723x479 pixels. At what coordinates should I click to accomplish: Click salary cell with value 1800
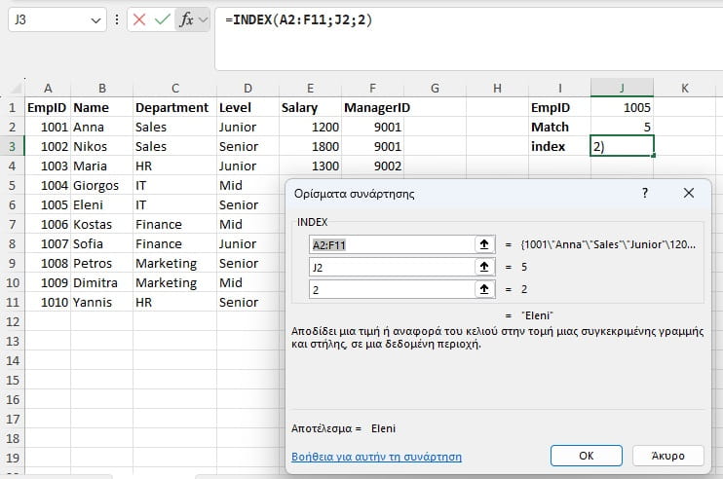310,146
